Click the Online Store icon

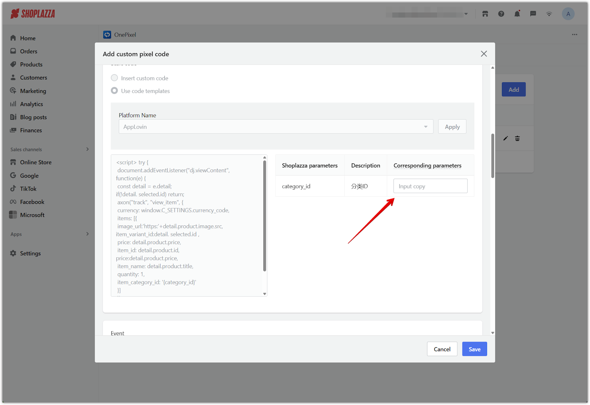click(13, 162)
